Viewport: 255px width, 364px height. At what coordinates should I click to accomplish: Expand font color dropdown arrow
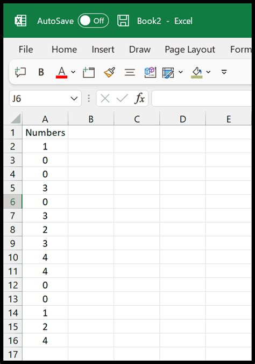point(73,72)
